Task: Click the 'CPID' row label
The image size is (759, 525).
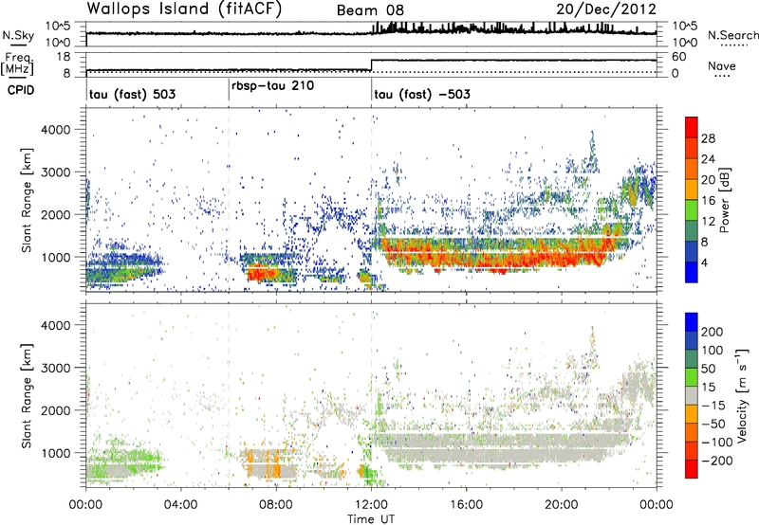Action: coord(21,90)
